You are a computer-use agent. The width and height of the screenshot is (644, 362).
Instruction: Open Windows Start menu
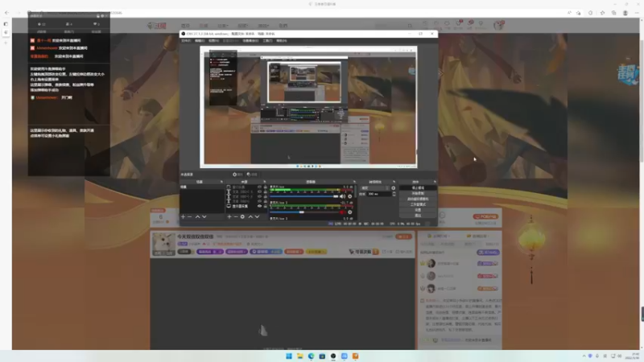pos(289,356)
